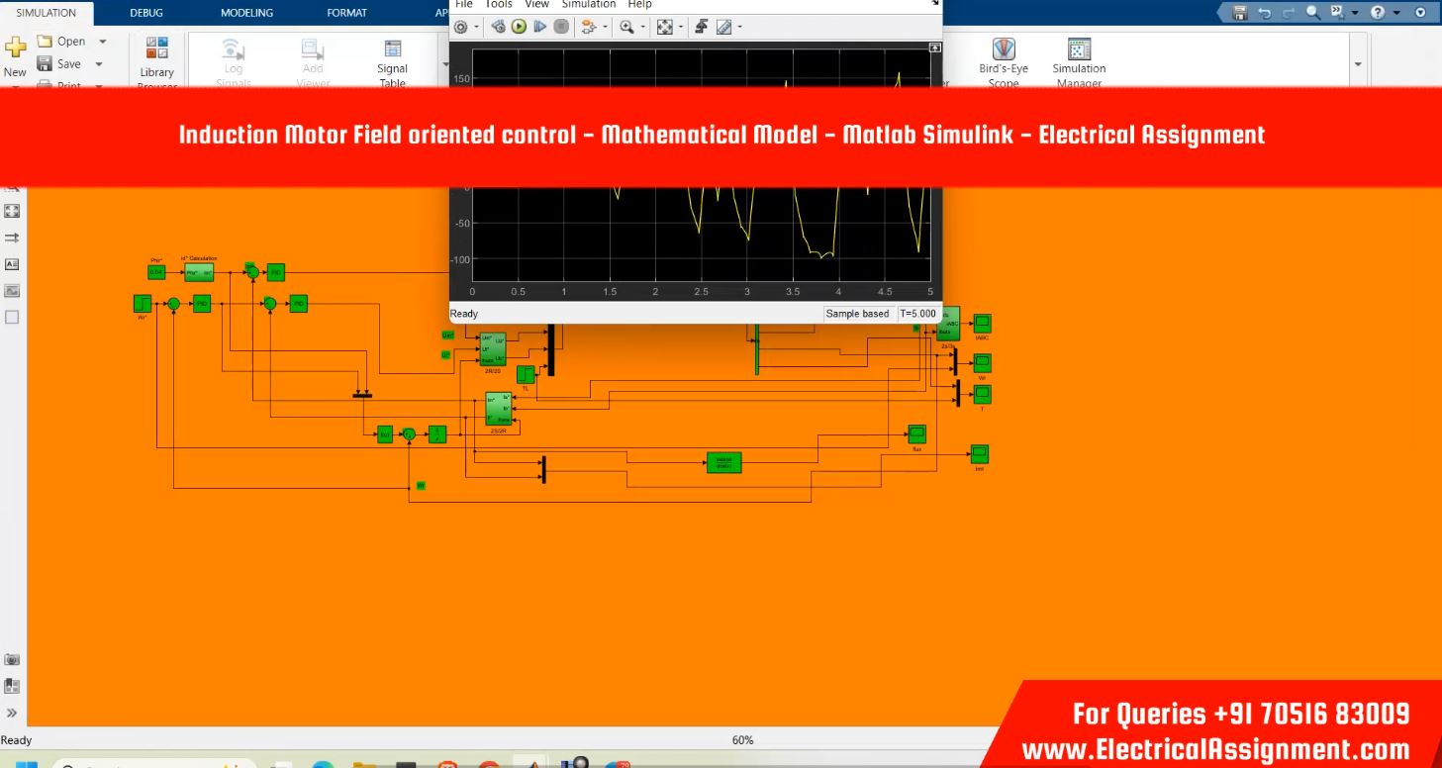Viewport: 1442px width, 768px height.
Task: Click the IABC scope block
Action: [982, 324]
